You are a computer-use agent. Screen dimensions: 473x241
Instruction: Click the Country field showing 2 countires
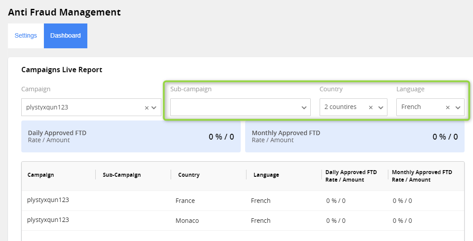[353, 107]
